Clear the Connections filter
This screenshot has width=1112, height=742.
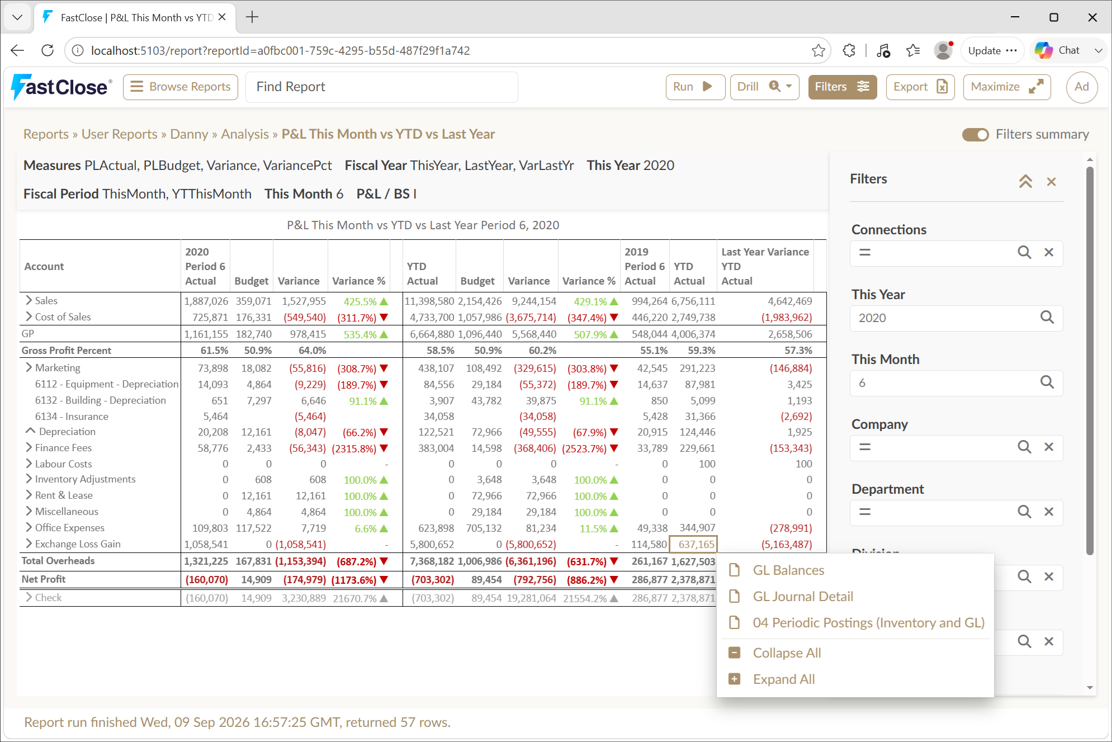pos(1049,252)
